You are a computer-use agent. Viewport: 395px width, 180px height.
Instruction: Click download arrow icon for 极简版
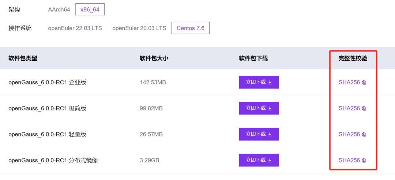pos(270,108)
